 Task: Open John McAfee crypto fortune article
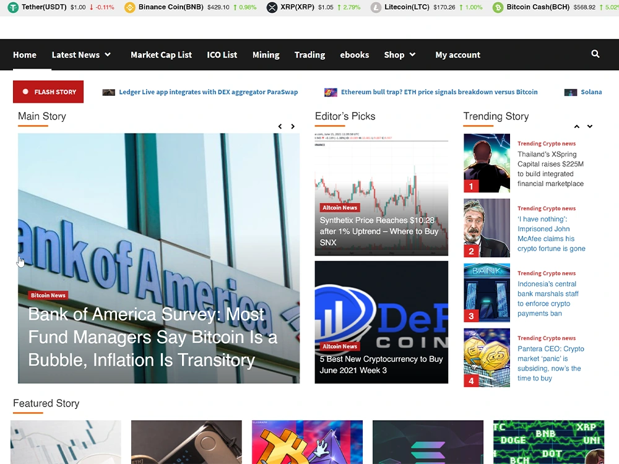[551, 234]
